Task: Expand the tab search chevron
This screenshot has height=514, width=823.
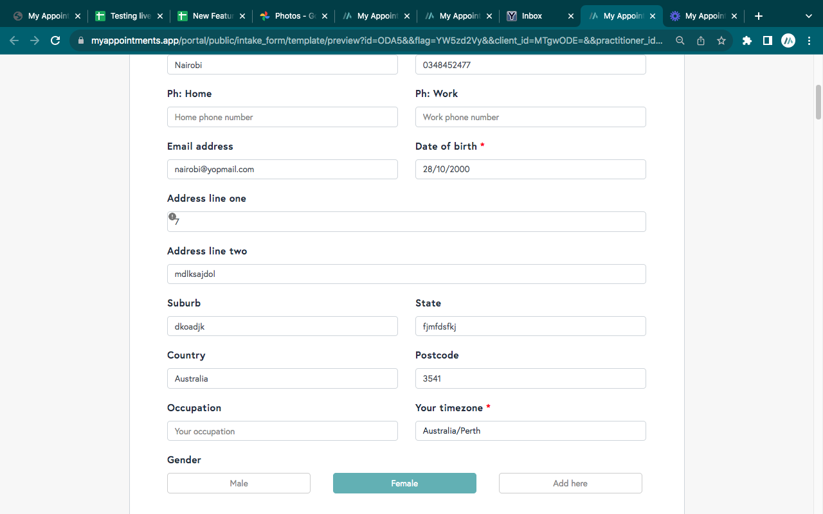Action: coord(809,16)
